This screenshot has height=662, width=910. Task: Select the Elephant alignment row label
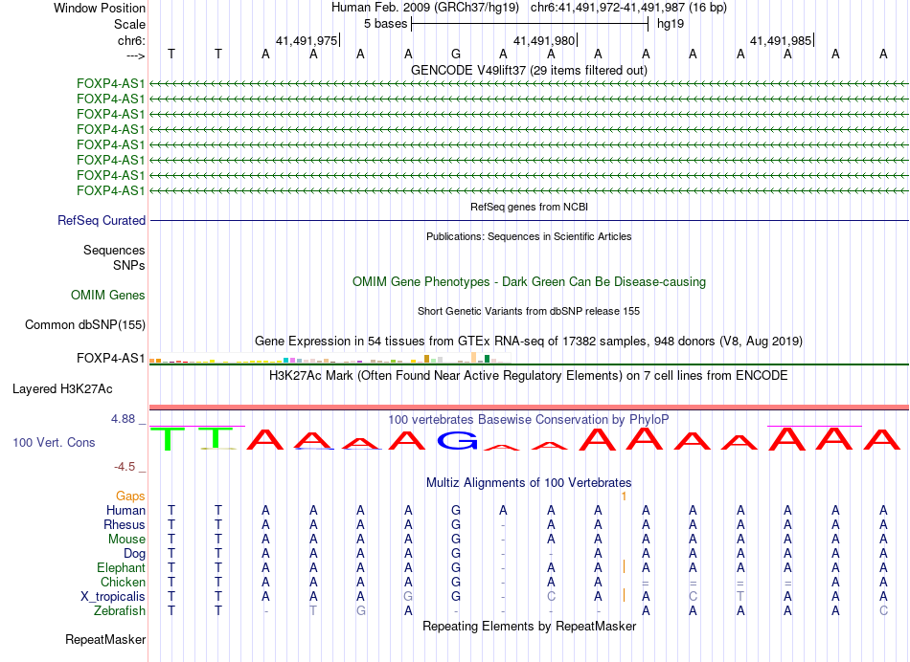point(121,567)
